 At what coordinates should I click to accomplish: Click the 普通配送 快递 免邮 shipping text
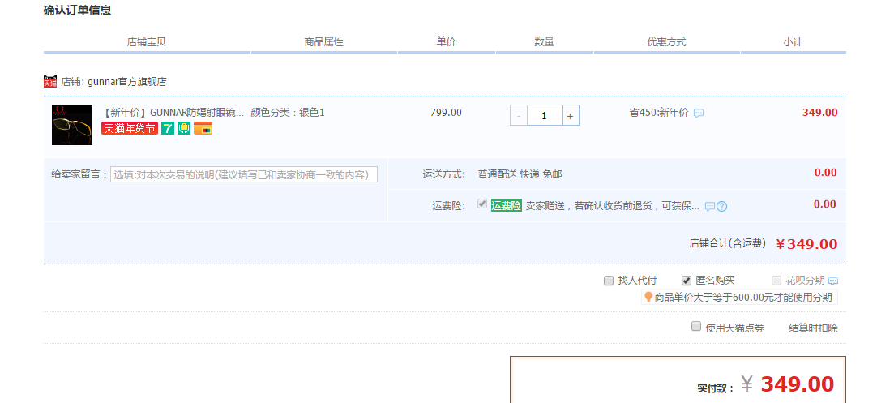click(520, 174)
